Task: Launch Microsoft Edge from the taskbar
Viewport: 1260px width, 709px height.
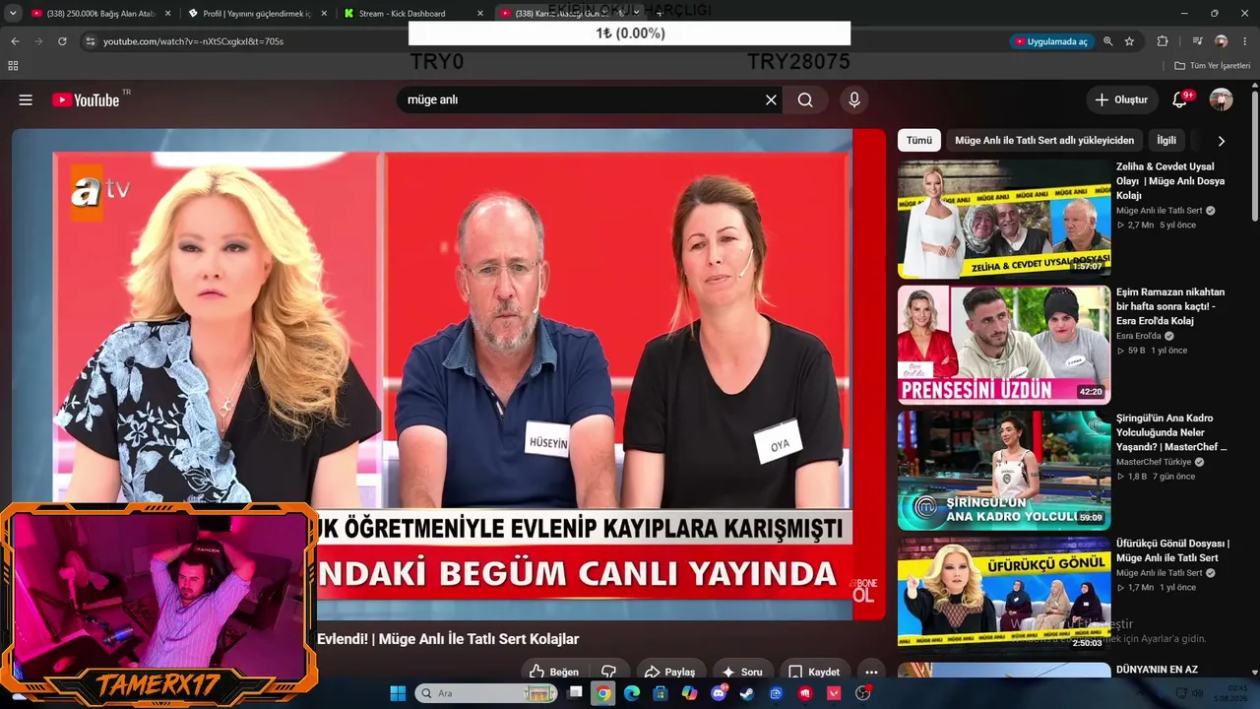Action: click(632, 693)
